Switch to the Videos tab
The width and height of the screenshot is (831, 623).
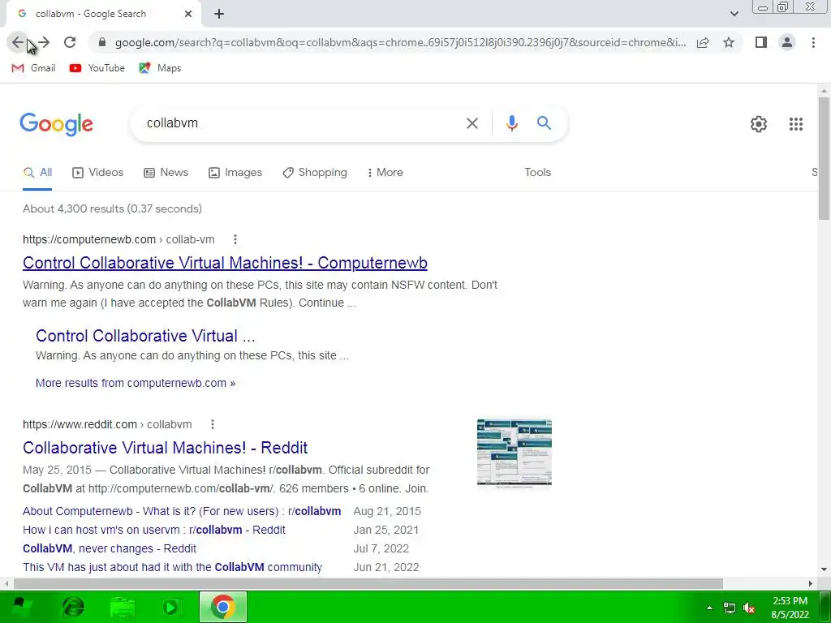click(97, 172)
